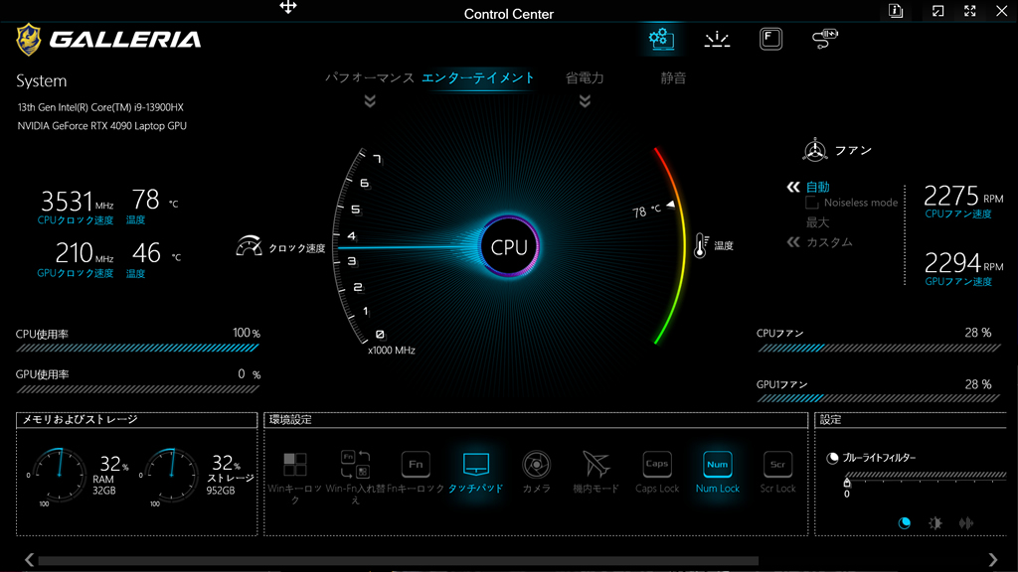Open the device connection icon
Screen dimensions: 1018x572
[x=824, y=39]
